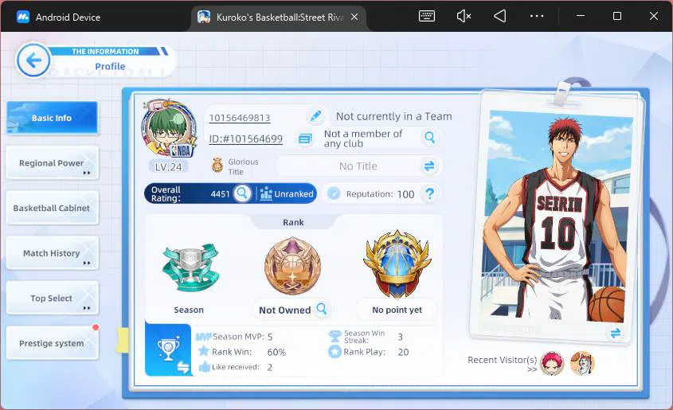The width and height of the screenshot is (673, 410).
Task: Click the player name 10156469813
Action: pyautogui.click(x=240, y=118)
